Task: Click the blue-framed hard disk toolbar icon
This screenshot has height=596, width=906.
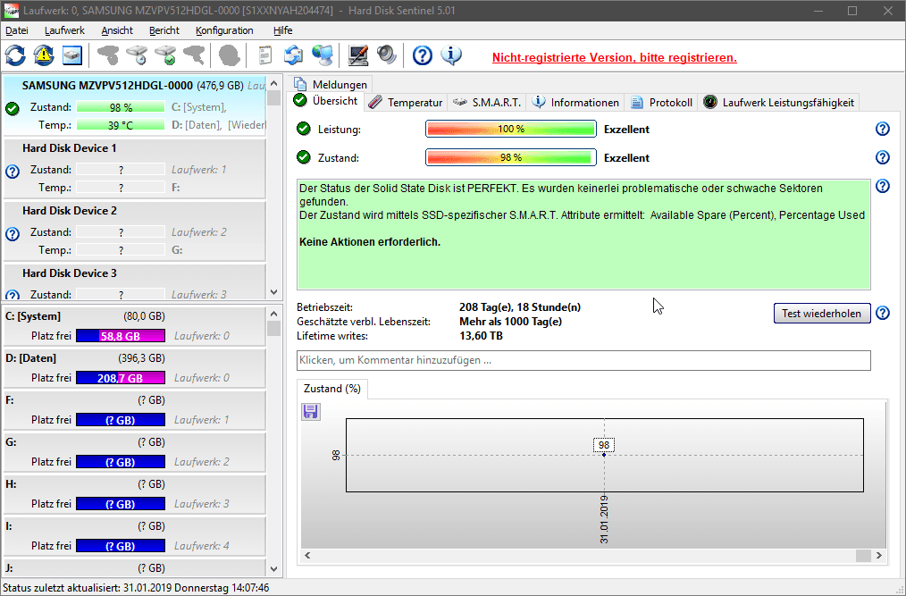Action: coord(72,55)
